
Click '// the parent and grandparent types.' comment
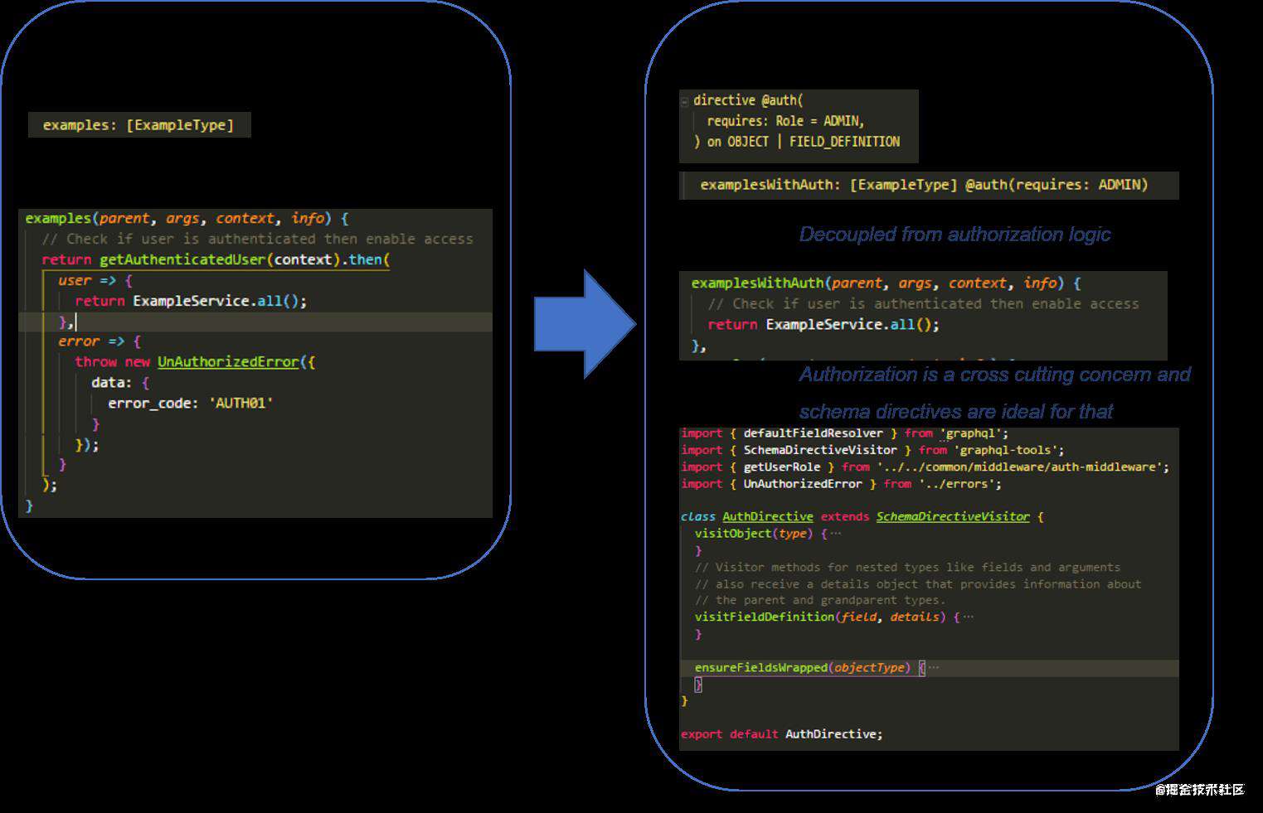820,601
